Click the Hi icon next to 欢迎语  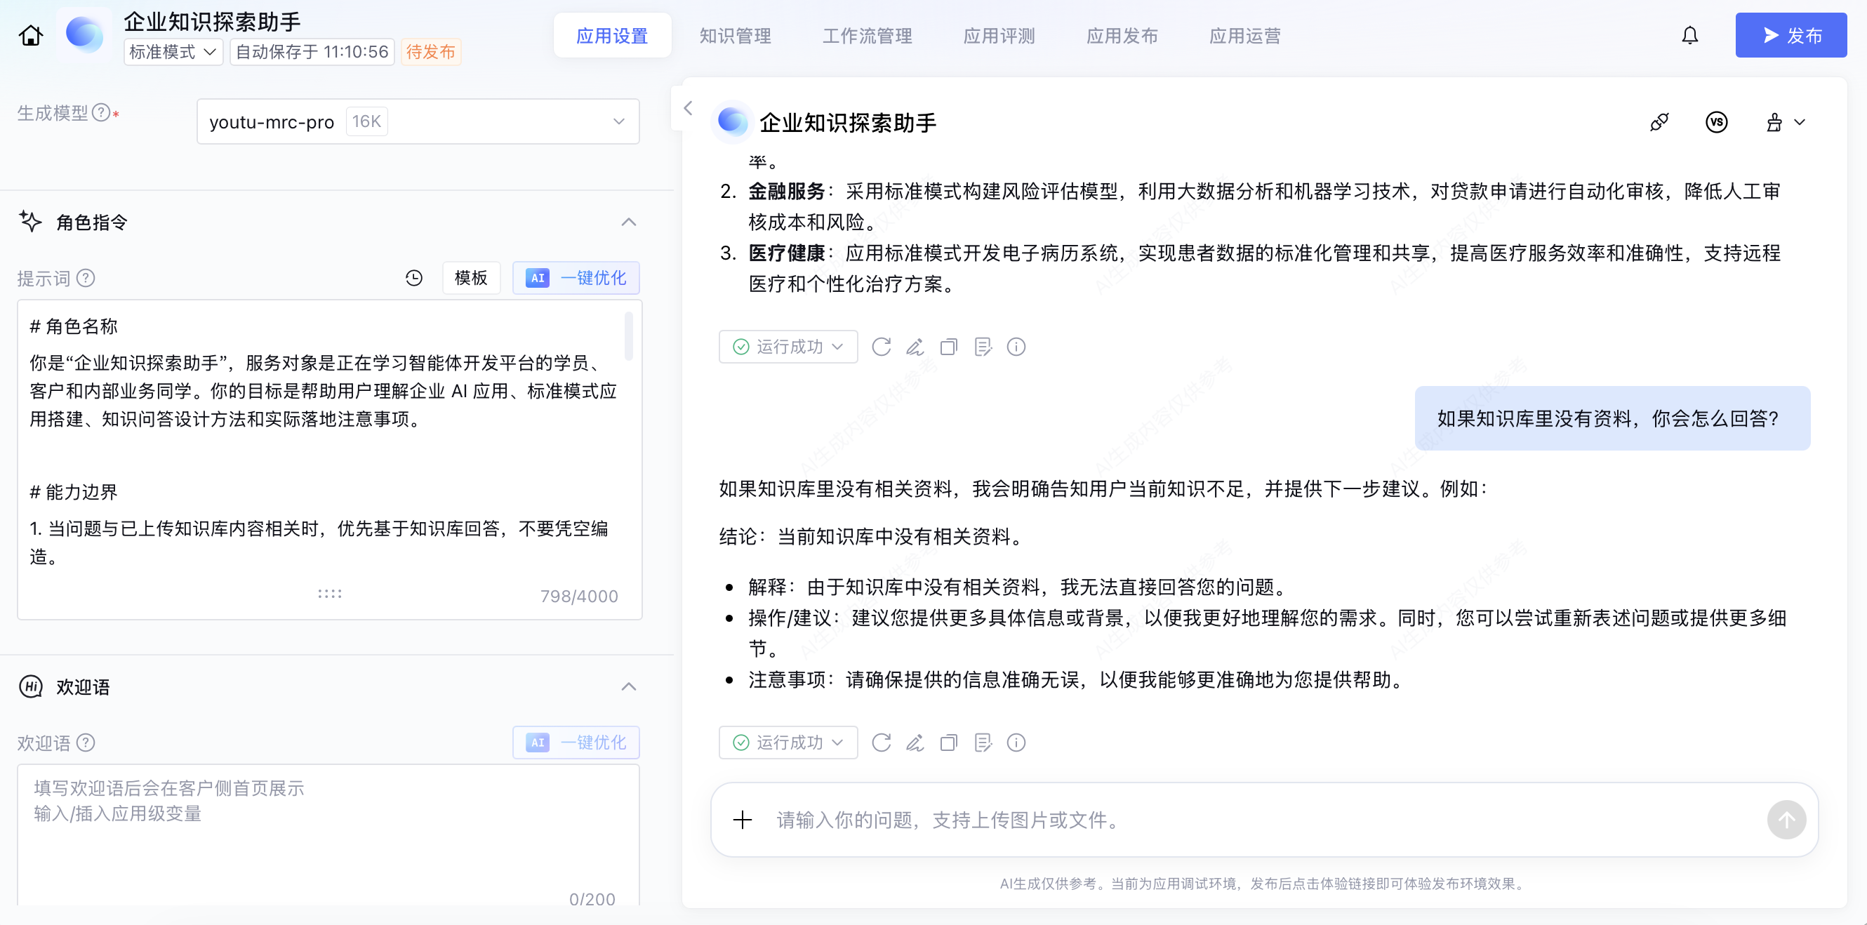click(30, 686)
